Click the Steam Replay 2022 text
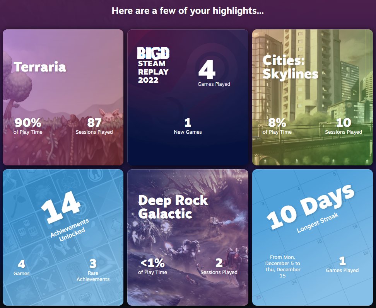 tap(153, 71)
